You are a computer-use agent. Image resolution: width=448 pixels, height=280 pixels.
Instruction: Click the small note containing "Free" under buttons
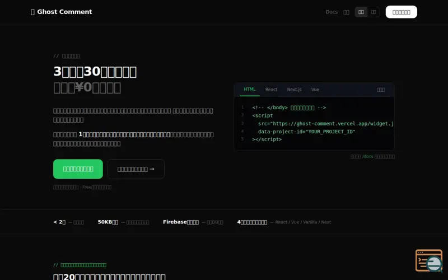point(82,187)
